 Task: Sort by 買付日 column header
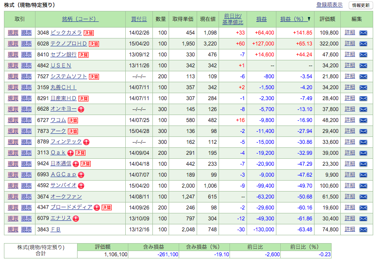point(139,19)
